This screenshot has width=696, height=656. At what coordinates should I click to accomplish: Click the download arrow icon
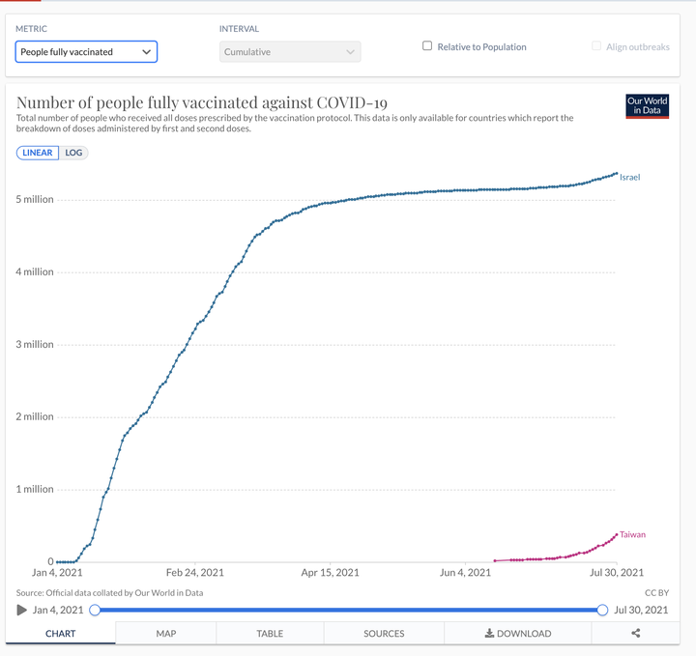point(489,633)
